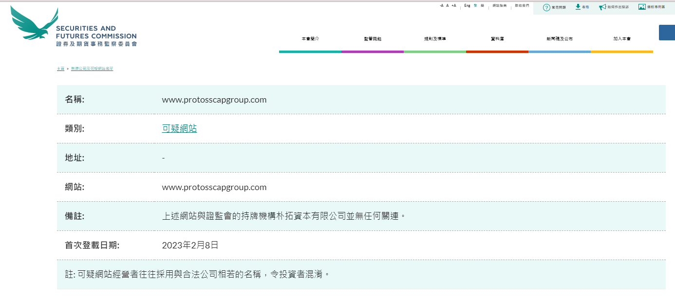Increase font size with +A
The height and width of the screenshot is (298, 675).
[x=454, y=5]
